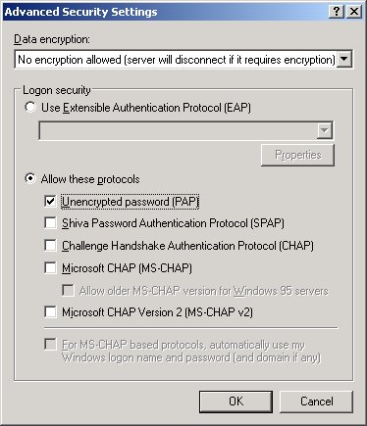Toggle older MS-CHAP for Windows 95 servers

click(x=68, y=290)
